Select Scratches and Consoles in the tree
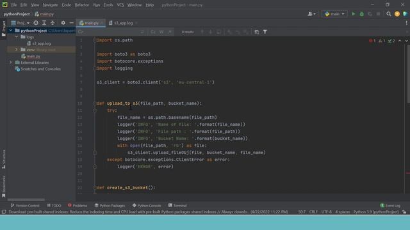410x230 pixels. click(40, 69)
